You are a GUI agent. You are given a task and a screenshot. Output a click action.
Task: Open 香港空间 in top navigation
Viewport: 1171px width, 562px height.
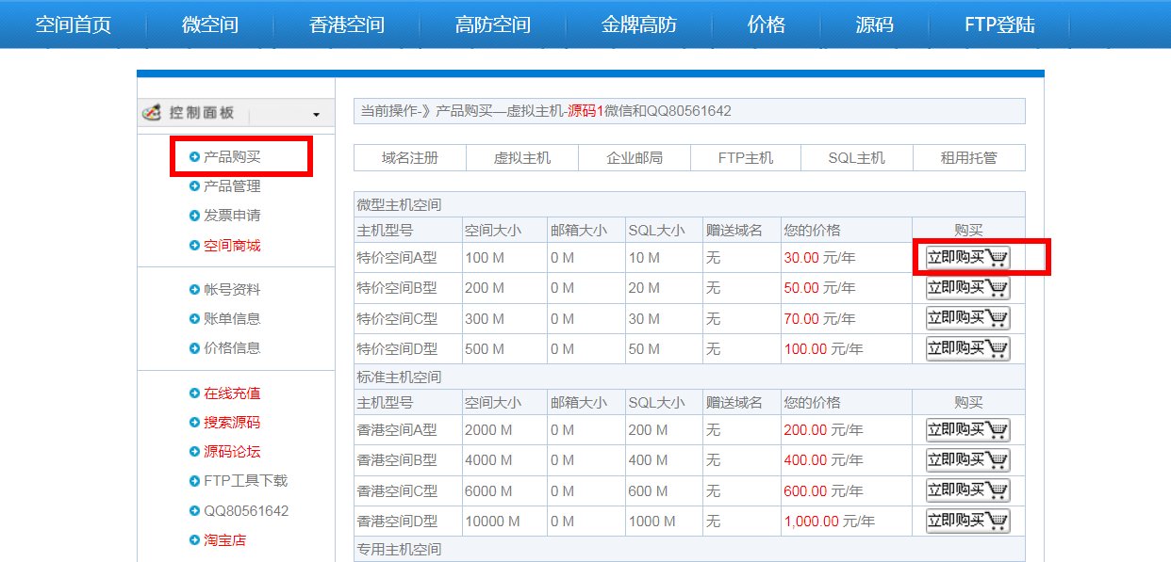click(346, 25)
